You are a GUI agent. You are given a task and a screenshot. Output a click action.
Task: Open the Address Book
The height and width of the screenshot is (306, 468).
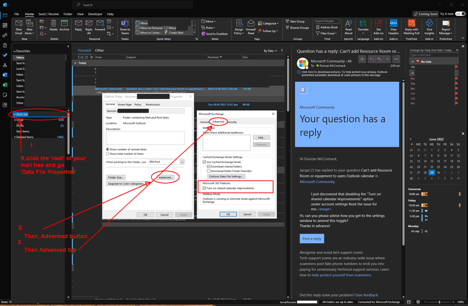coord(327,27)
